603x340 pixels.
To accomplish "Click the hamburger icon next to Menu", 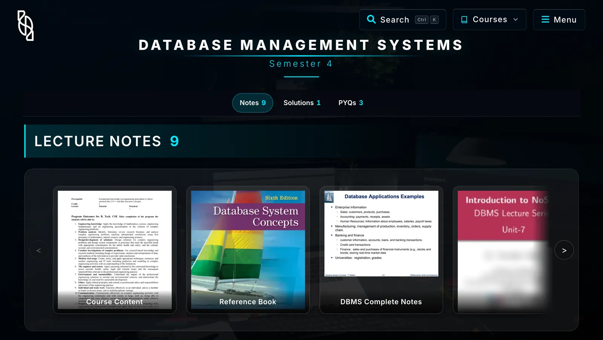I will click(x=545, y=19).
